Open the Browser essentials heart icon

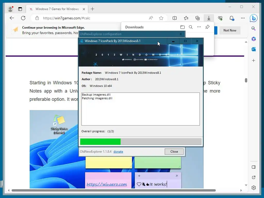tap(220, 18)
